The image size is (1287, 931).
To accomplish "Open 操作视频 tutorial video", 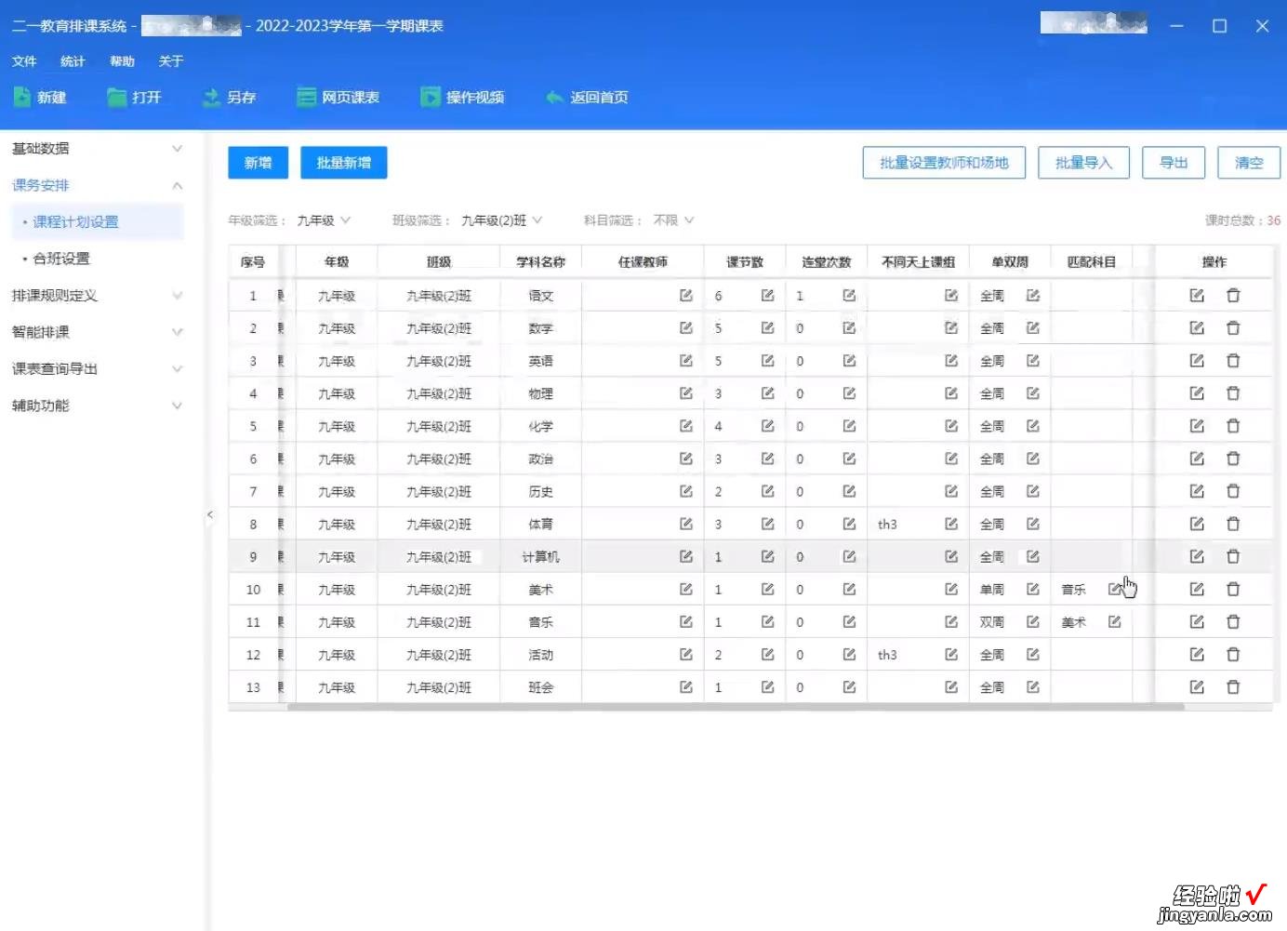I will point(462,97).
